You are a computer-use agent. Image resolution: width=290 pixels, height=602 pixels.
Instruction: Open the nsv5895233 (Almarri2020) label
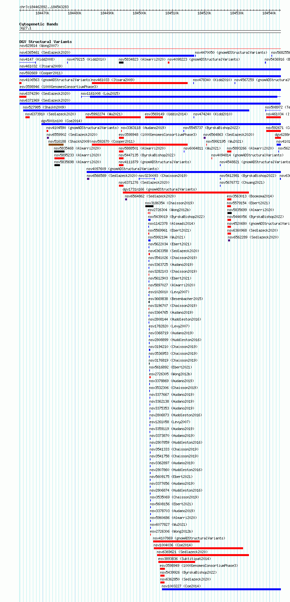[78, 155]
